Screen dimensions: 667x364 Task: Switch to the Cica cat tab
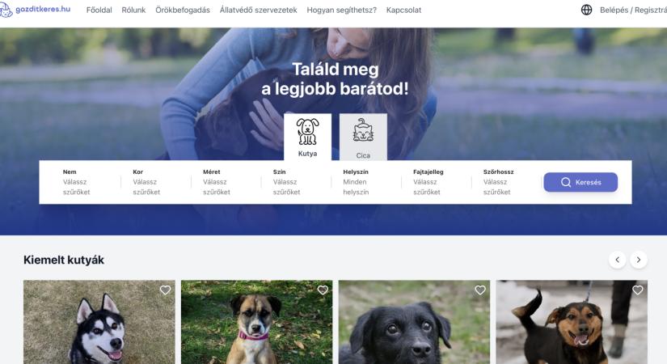[363, 137]
